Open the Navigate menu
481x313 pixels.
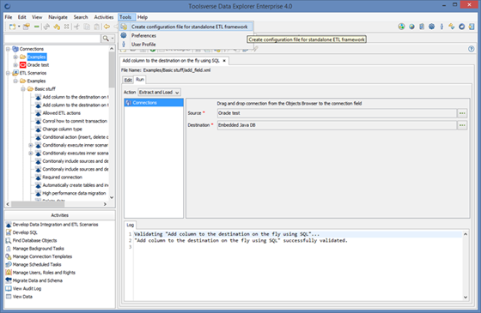pos(58,17)
